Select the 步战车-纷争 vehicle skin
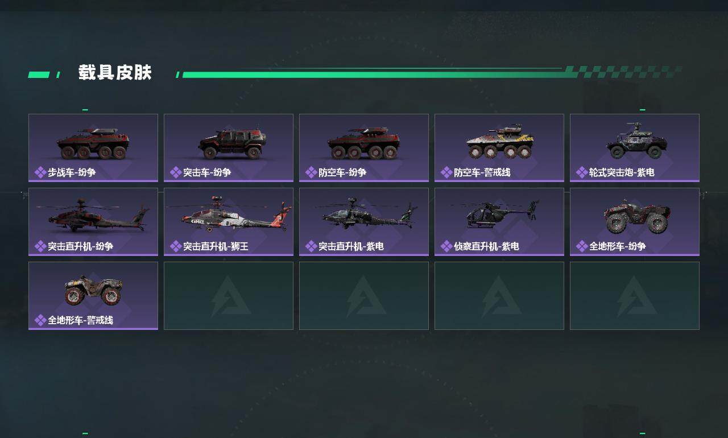 [x=93, y=148]
